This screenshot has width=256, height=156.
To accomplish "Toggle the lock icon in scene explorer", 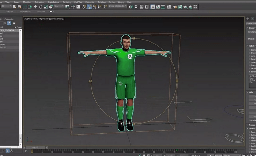I will [x=14, y=23].
